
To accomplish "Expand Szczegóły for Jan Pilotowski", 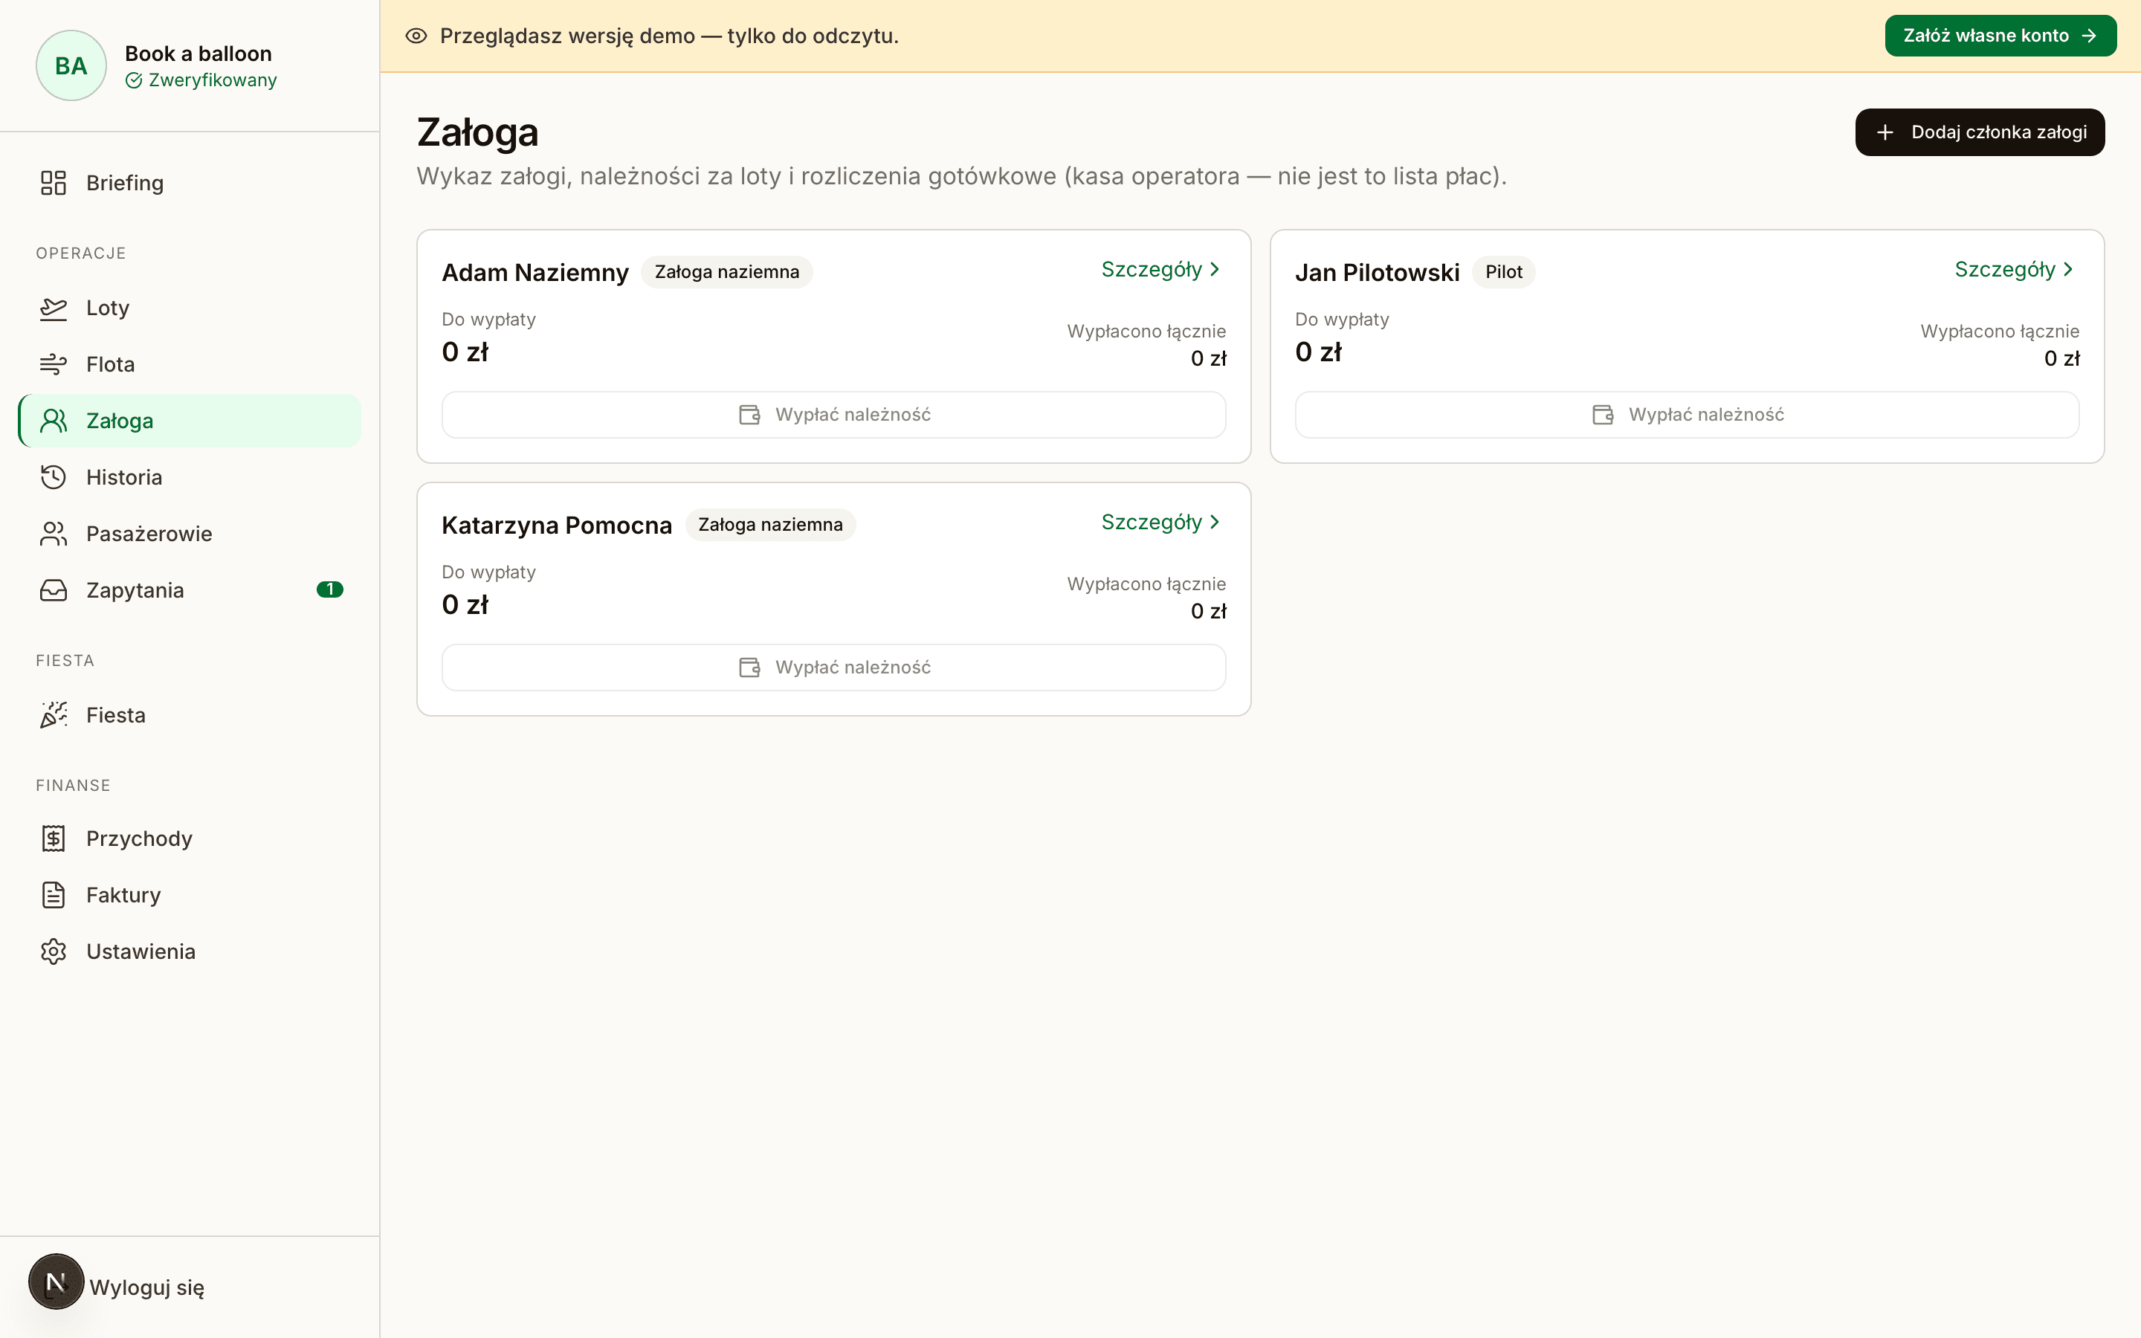I will tap(2015, 270).
